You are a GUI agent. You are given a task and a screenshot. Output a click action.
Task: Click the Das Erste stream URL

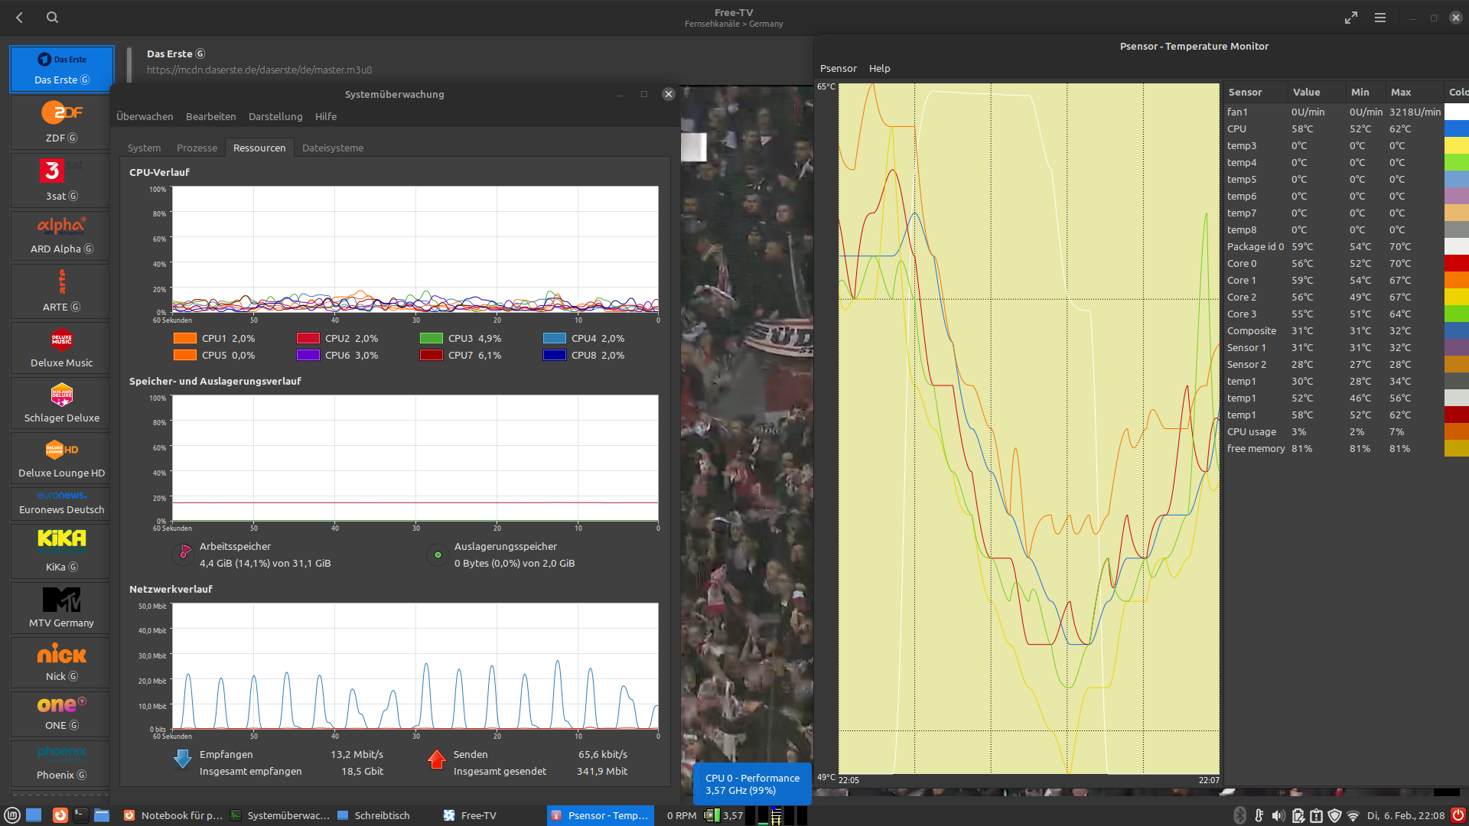[259, 70]
